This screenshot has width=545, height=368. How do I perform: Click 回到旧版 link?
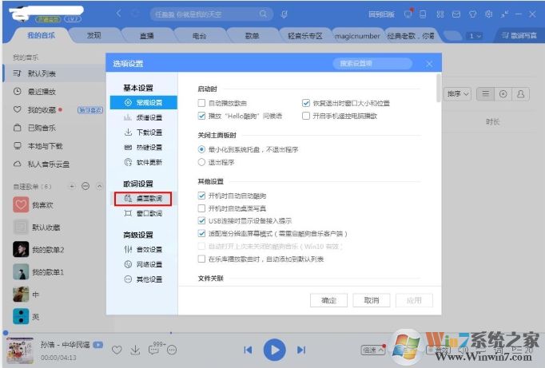381,14
